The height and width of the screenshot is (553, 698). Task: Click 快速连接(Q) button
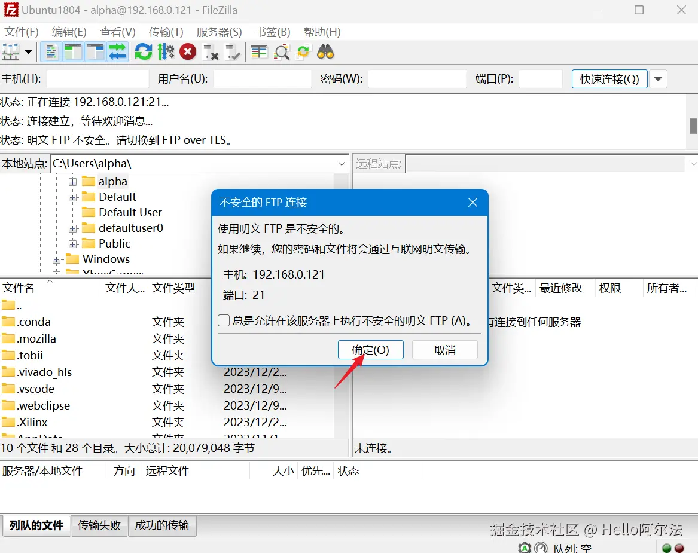pyautogui.click(x=609, y=79)
